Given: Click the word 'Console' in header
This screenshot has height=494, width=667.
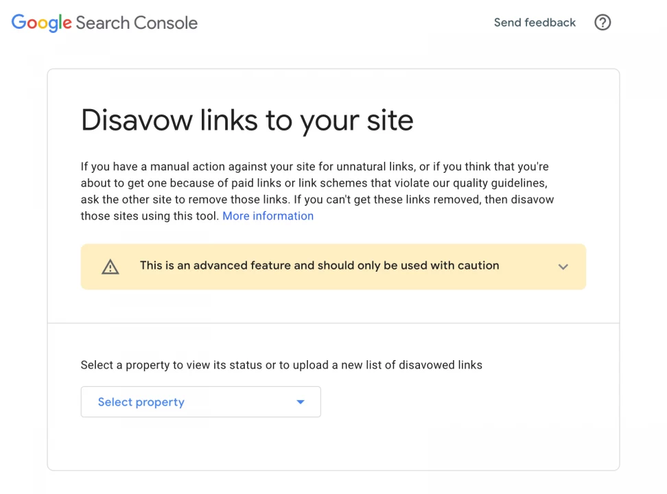Looking at the screenshot, I should pos(166,23).
